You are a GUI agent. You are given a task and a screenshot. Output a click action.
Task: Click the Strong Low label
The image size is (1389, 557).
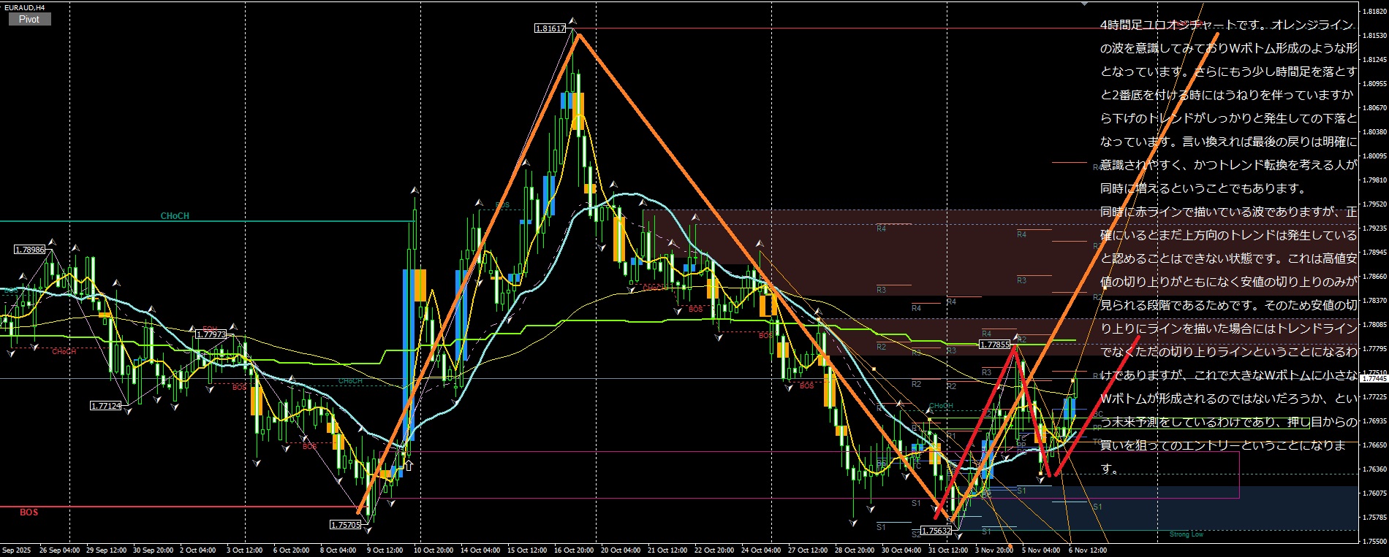(x=1186, y=534)
